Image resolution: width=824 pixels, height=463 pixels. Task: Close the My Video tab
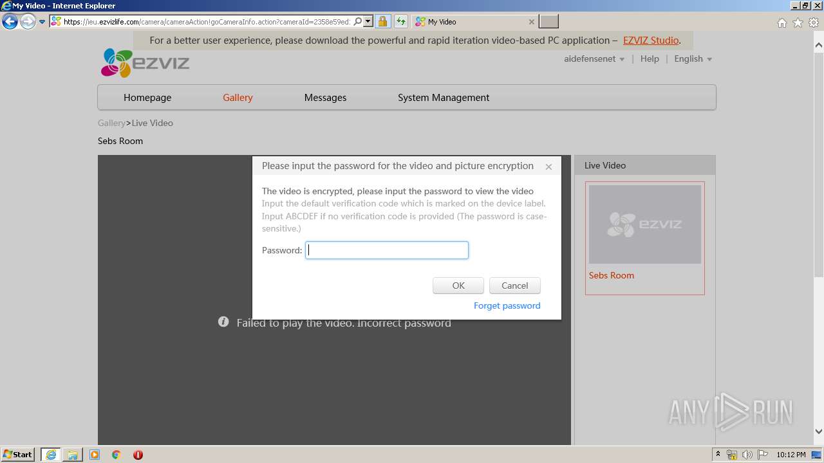(532, 21)
